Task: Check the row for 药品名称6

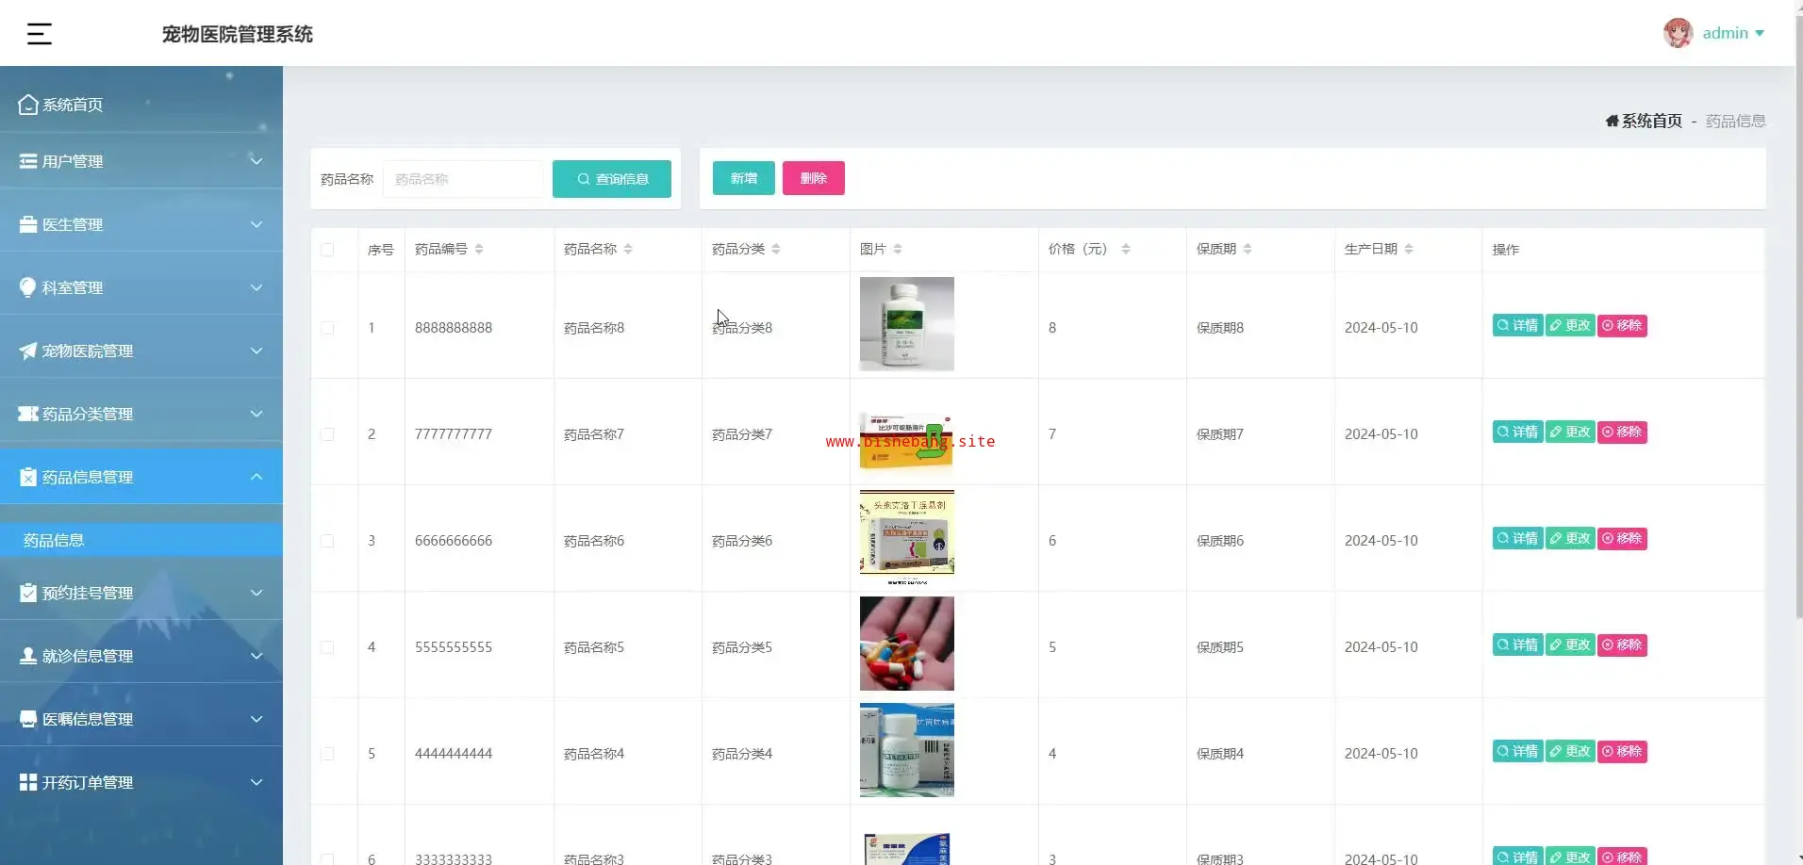Action: pos(327,541)
